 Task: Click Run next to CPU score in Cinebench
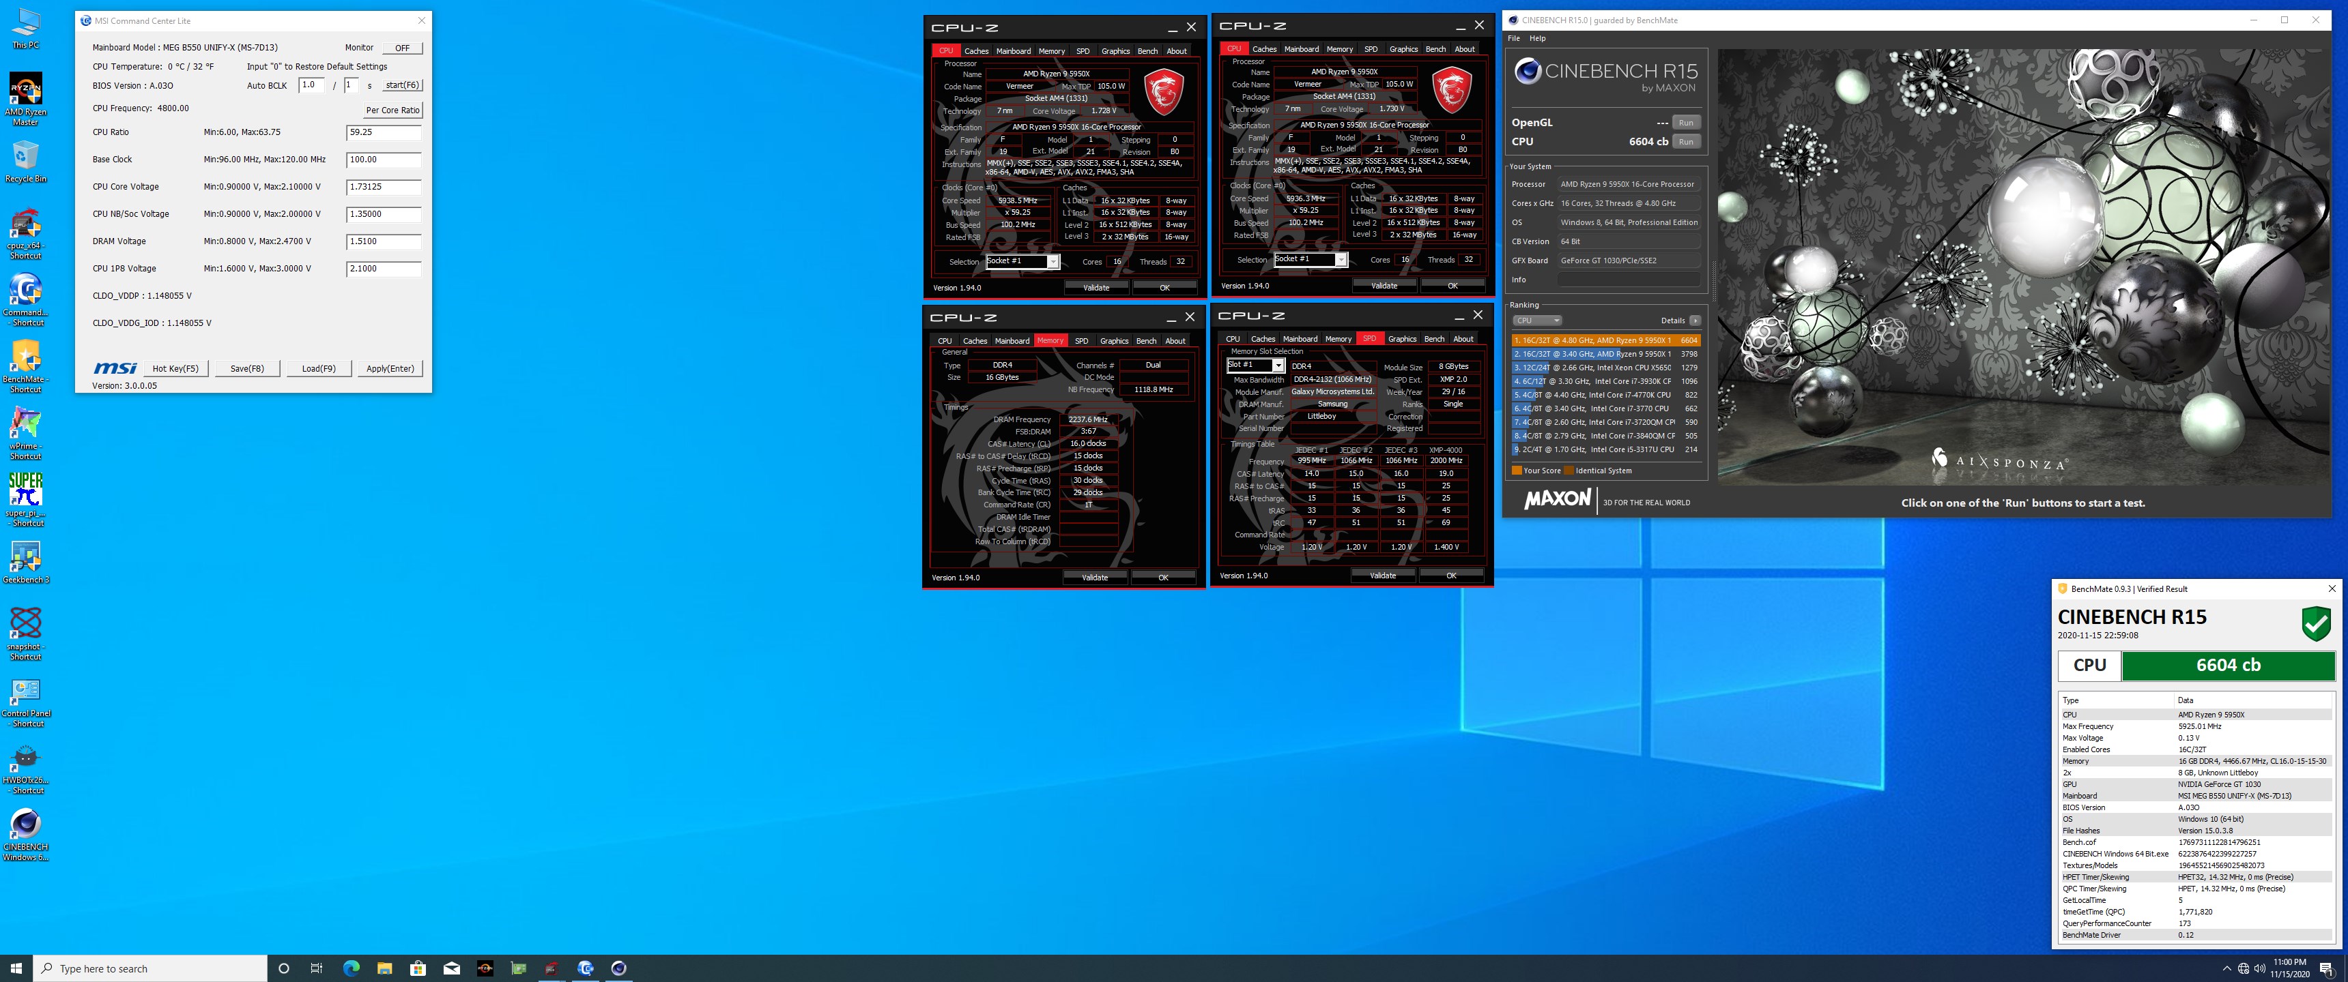pos(1686,142)
